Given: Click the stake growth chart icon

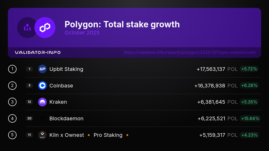Looking at the screenshot, I should (x=27, y=28).
